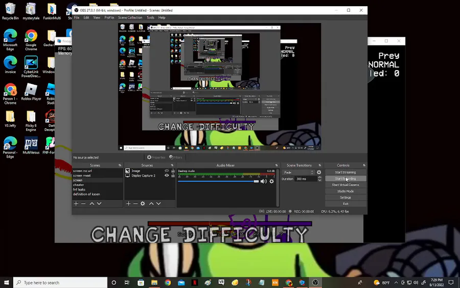
Task: Select the 'Image' source row
Action: pyautogui.click(x=150, y=171)
